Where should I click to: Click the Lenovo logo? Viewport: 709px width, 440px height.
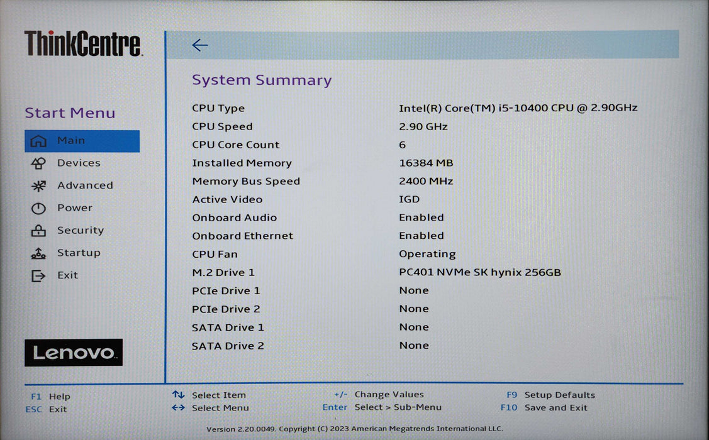pos(74,353)
